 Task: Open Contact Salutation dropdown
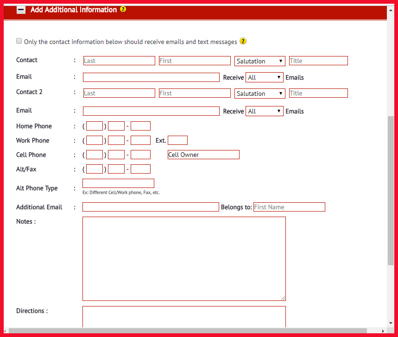[259, 61]
